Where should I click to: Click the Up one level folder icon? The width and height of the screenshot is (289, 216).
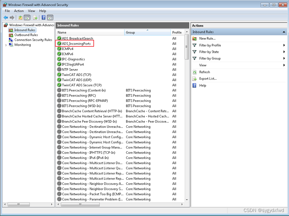click(20, 18)
